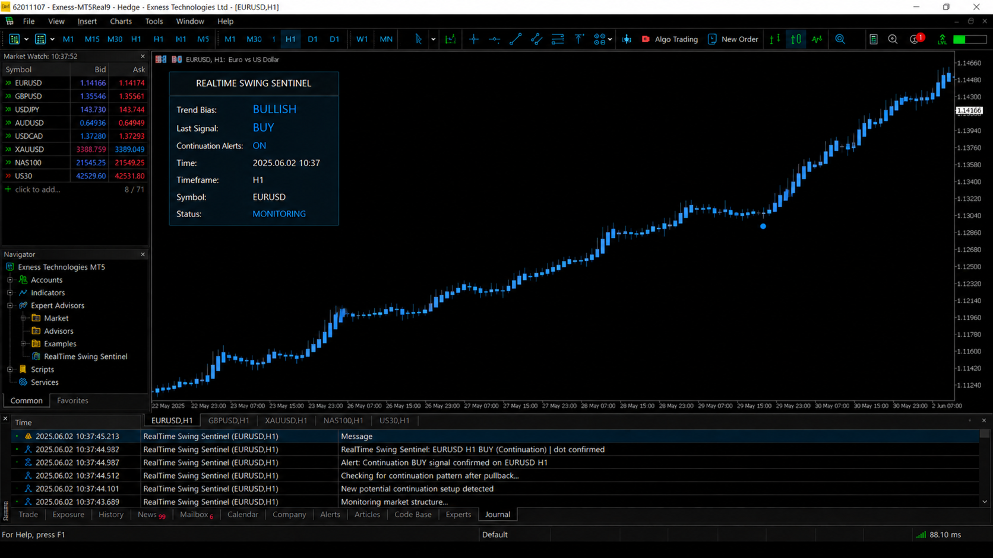Switch to the Calendar tab
The width and height of the screenshot is (993, 558).
[243, 515]
